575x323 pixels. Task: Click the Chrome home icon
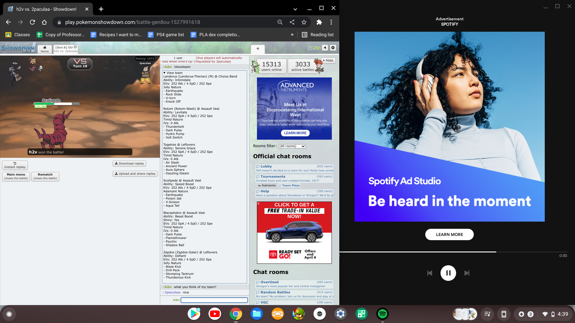coord(44,22)
